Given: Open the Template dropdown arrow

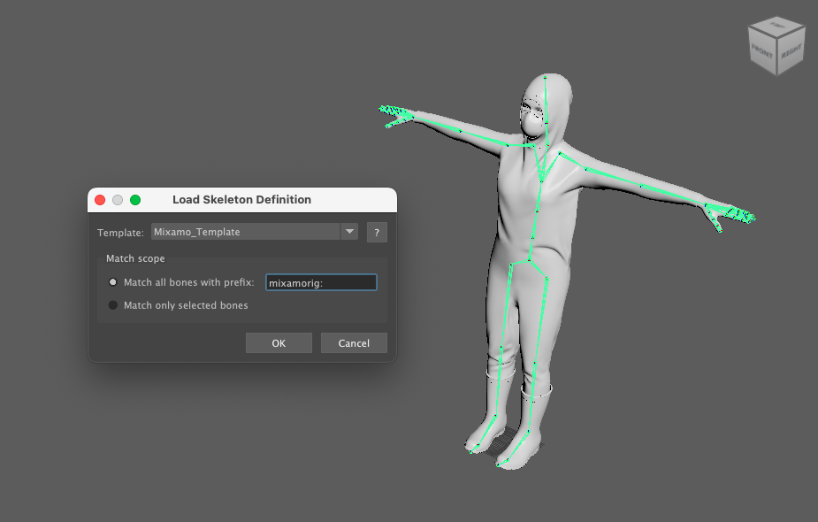Looking at the screenshot, I should [x=349, y=232].
